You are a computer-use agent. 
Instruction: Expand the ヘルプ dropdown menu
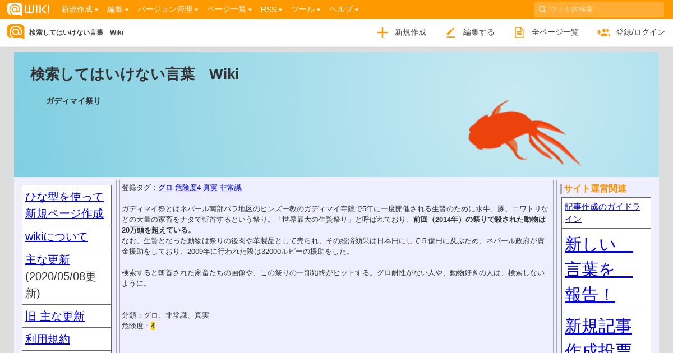(344, 10)
